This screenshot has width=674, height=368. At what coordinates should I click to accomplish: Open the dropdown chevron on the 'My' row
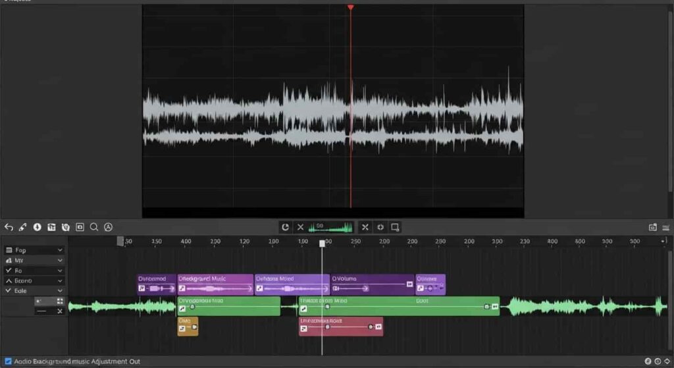(60, 260)
